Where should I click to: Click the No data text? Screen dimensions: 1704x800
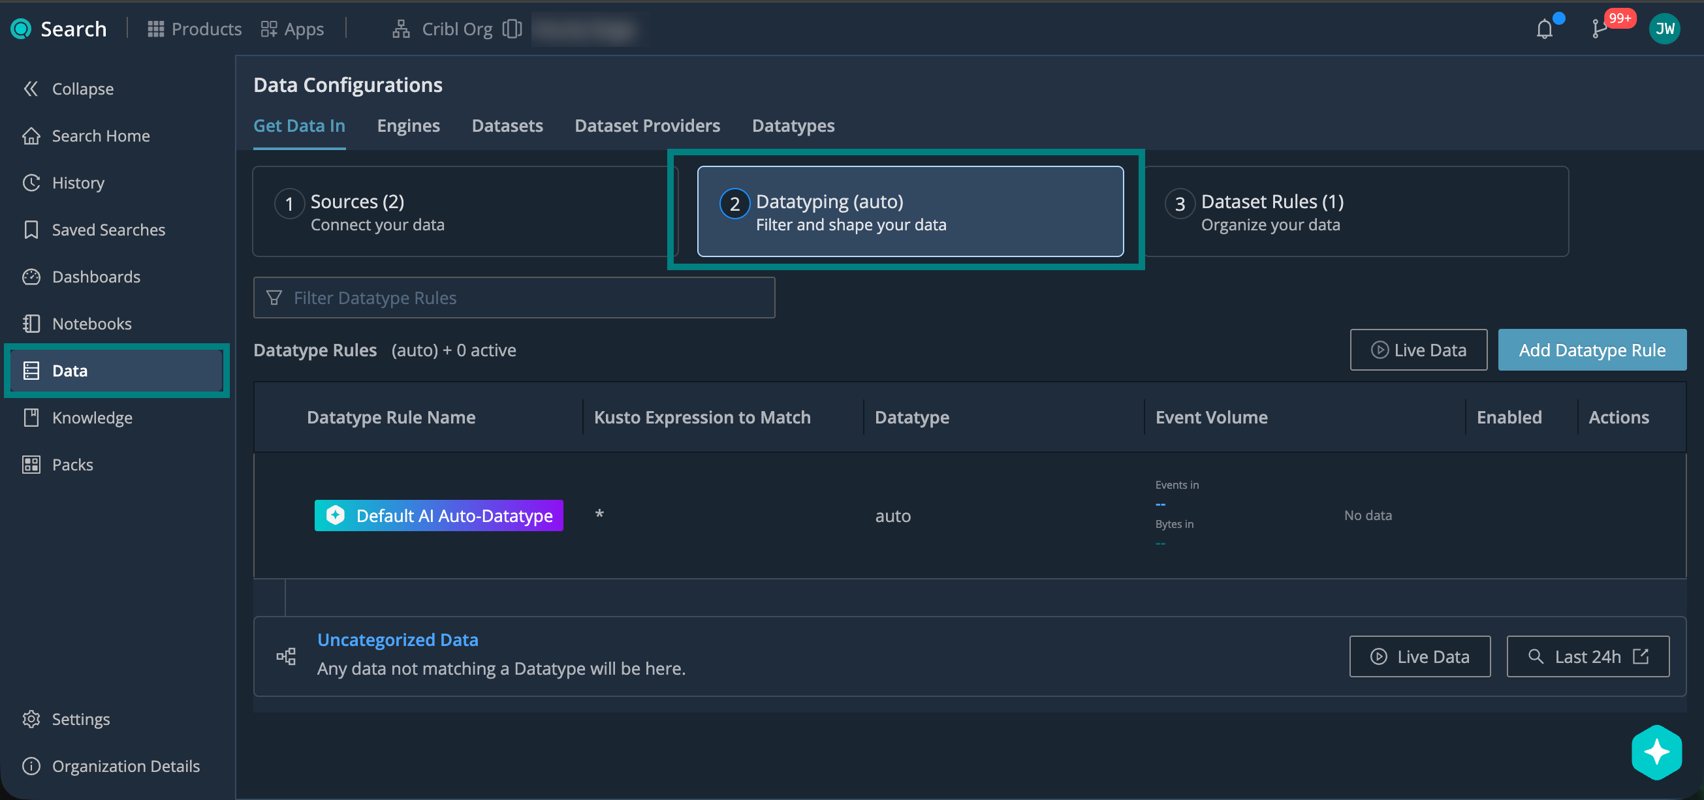[1367, 515]
